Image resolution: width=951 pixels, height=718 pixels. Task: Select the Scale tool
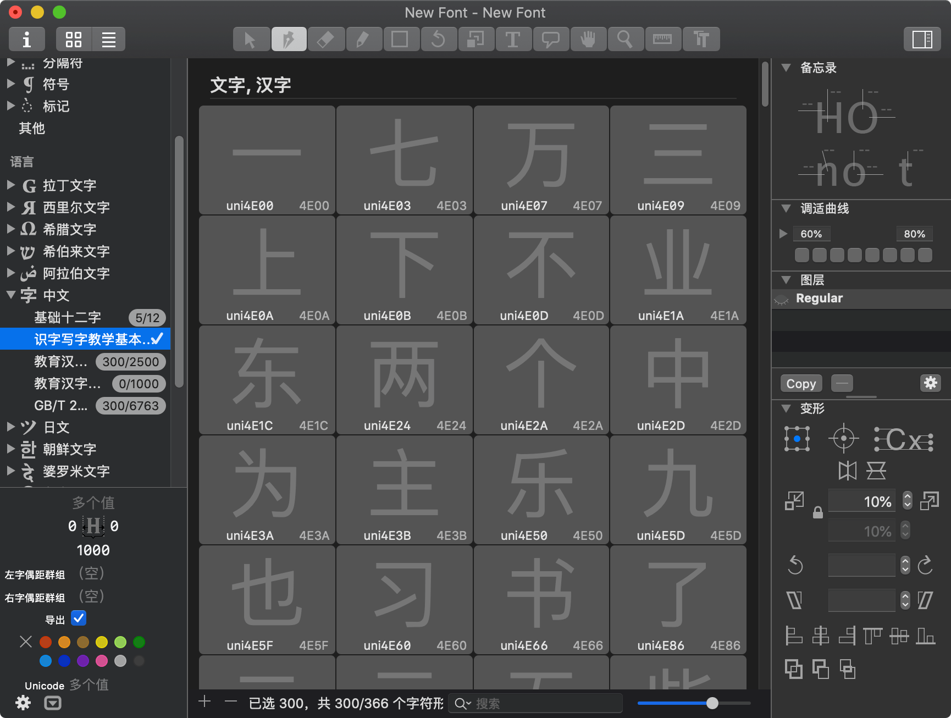(475, 39)
